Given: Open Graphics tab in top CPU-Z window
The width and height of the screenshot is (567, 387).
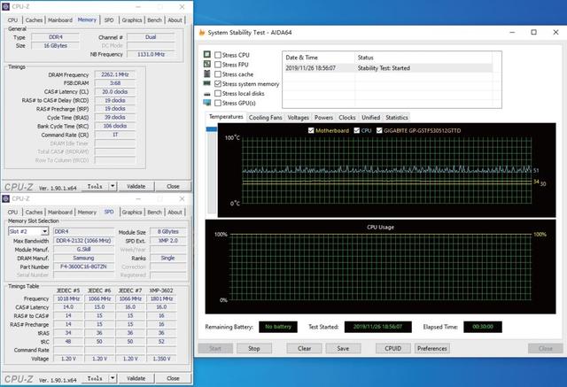Looking at the screenshot, I should pyautogui.click(x=132, y=20).
